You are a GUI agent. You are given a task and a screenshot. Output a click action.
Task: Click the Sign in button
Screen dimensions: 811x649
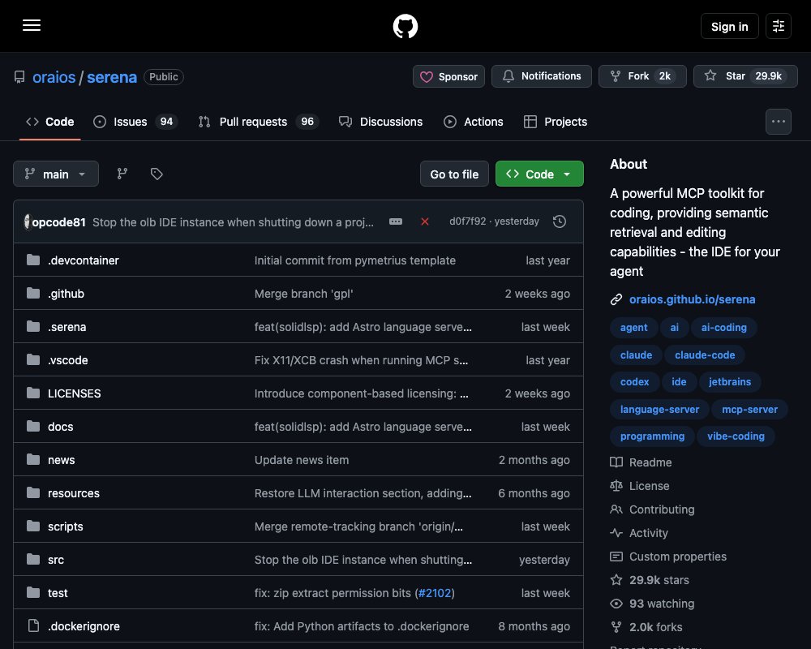tap(729, 26)
